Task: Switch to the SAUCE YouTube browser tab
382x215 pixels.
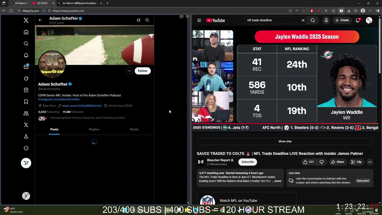Action: point(44,3)
